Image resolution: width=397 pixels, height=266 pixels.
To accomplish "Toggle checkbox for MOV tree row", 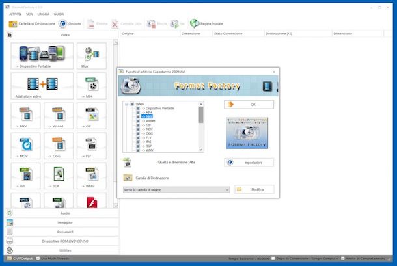I will (x=138, y=129).
